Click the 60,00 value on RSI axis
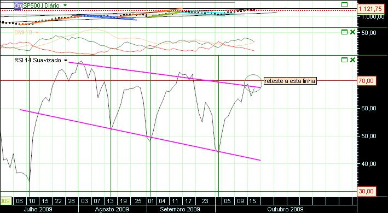Image resolution: width=388 pixels, height=213 pixels. (369, 108)
